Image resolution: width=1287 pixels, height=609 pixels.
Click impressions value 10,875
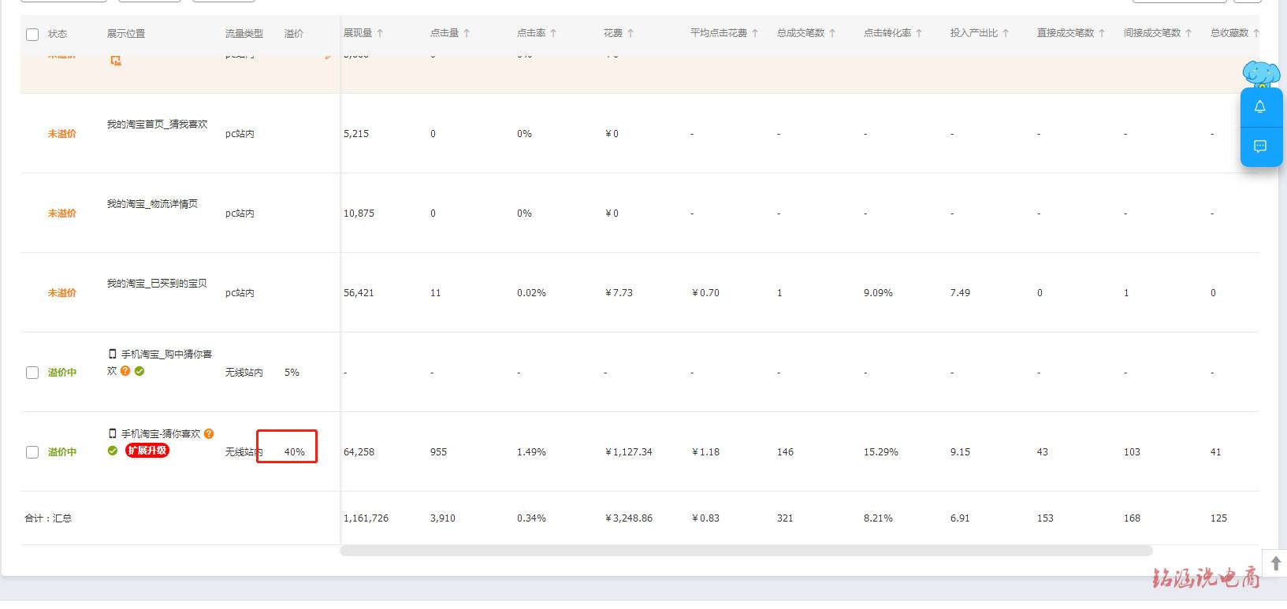pos(359,214)
